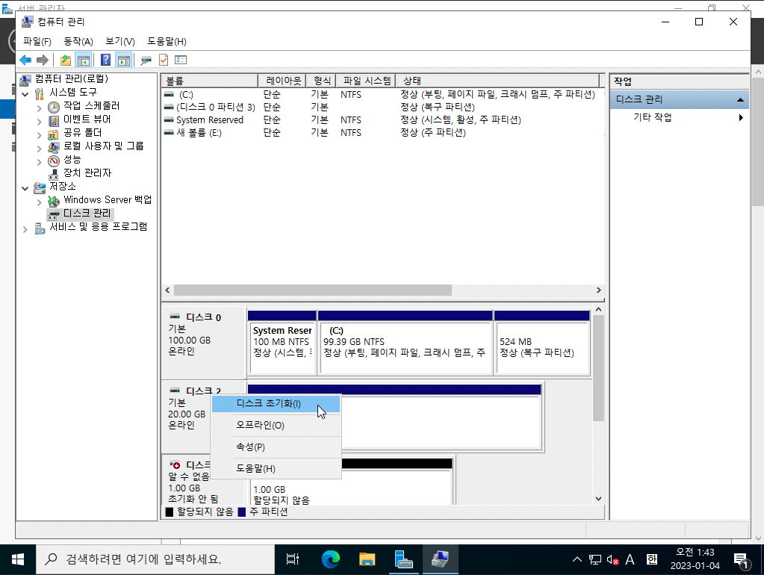The height and width of the screenshot is (575, 764).
Task: Launch Microsoft Edge from the taskbar
Action: (x=330, y=559)
